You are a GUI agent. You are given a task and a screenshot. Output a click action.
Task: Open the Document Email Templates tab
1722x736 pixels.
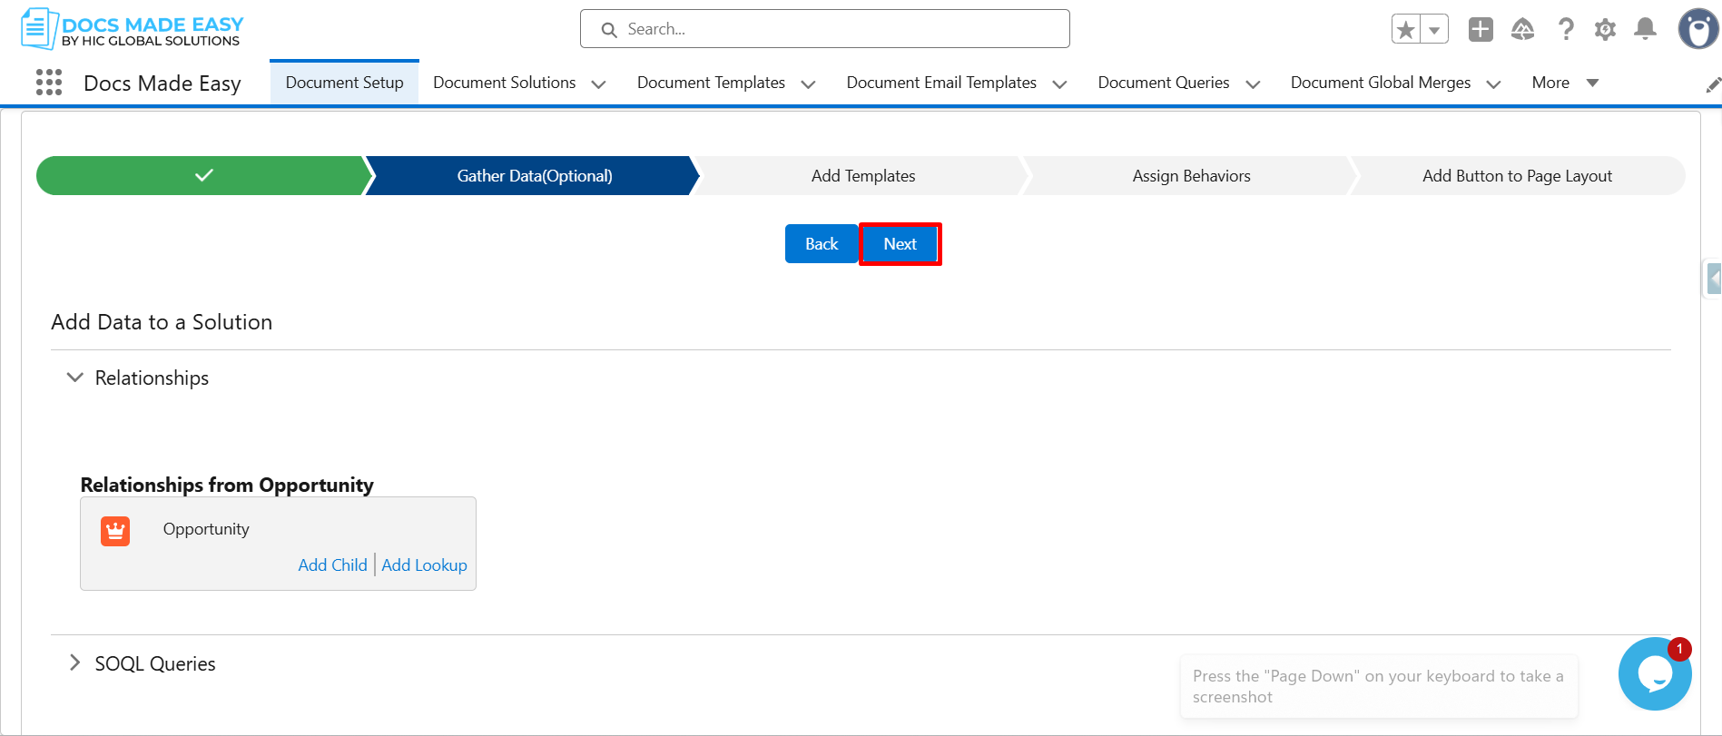pos(941,83)
